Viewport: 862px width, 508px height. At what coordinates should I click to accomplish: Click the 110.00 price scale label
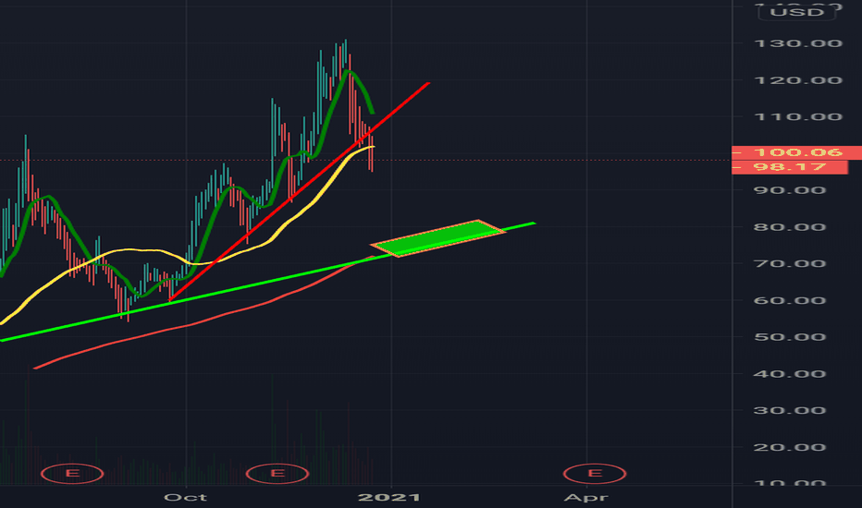(x=797, y=116)
